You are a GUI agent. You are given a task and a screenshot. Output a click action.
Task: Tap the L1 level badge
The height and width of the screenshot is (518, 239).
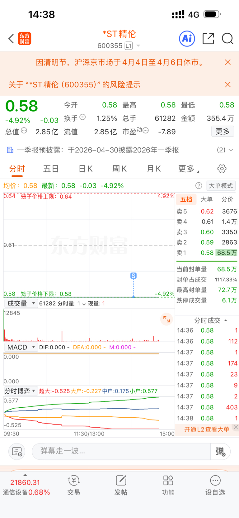(129, 46)
